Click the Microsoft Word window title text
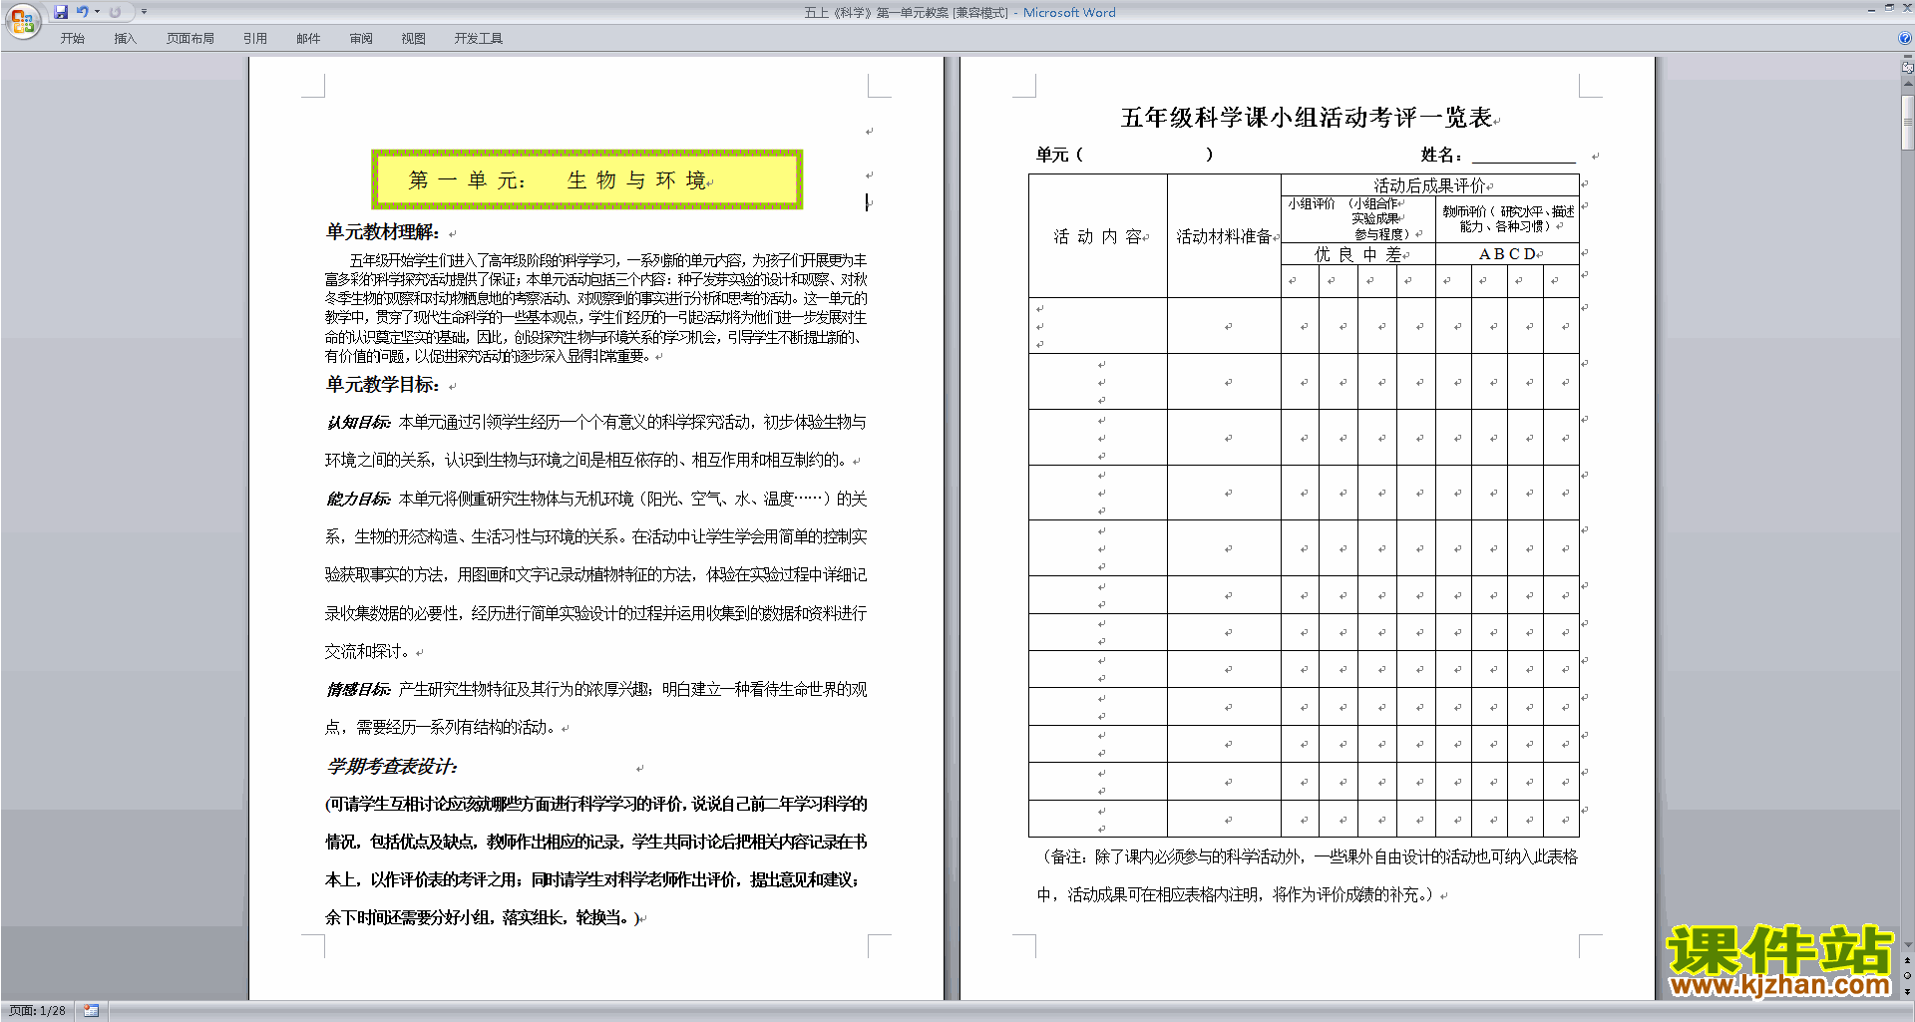1915x1022 pixels. point(1069,12)
